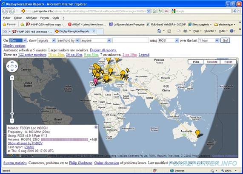Zoom in with the map plus button
This screenshot has width=243, height=174.
point(12,78)
